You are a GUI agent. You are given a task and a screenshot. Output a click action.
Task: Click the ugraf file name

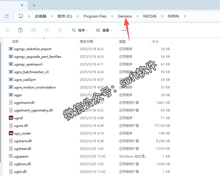[x=19, y=118]
